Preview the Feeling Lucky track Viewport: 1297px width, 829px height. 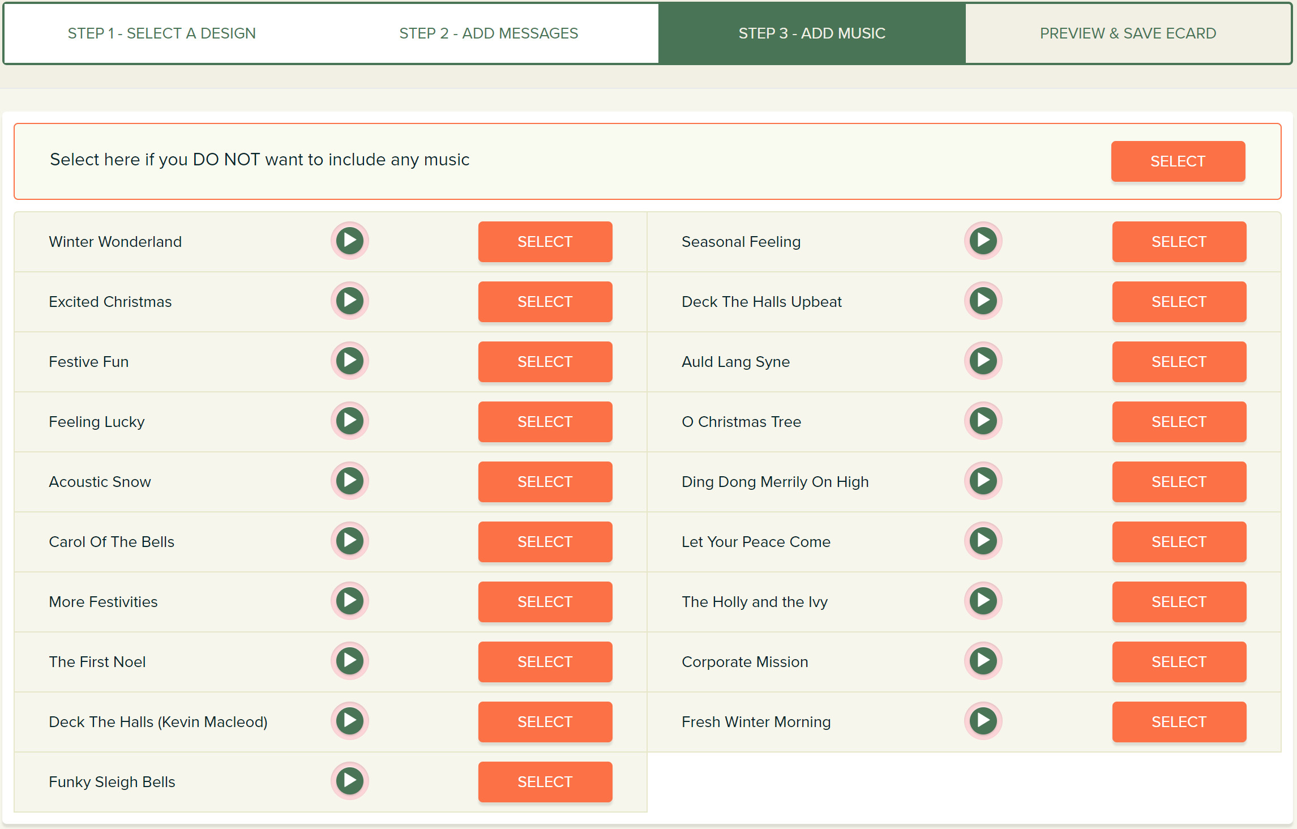click(x=350, y=421)
